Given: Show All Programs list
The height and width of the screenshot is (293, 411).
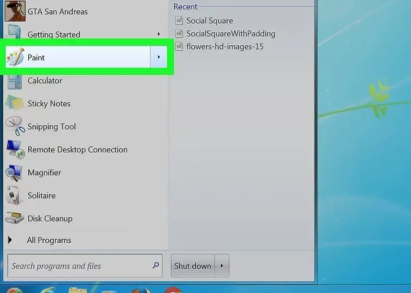Looking at the screenshot, I should tap(49, 240).
